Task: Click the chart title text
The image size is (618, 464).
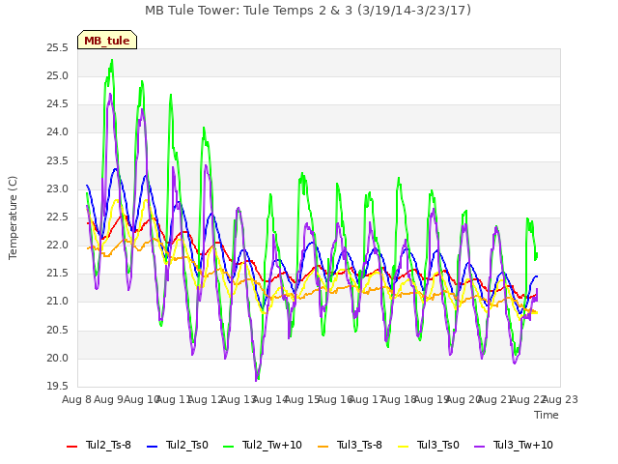Action: coord(308,11)
